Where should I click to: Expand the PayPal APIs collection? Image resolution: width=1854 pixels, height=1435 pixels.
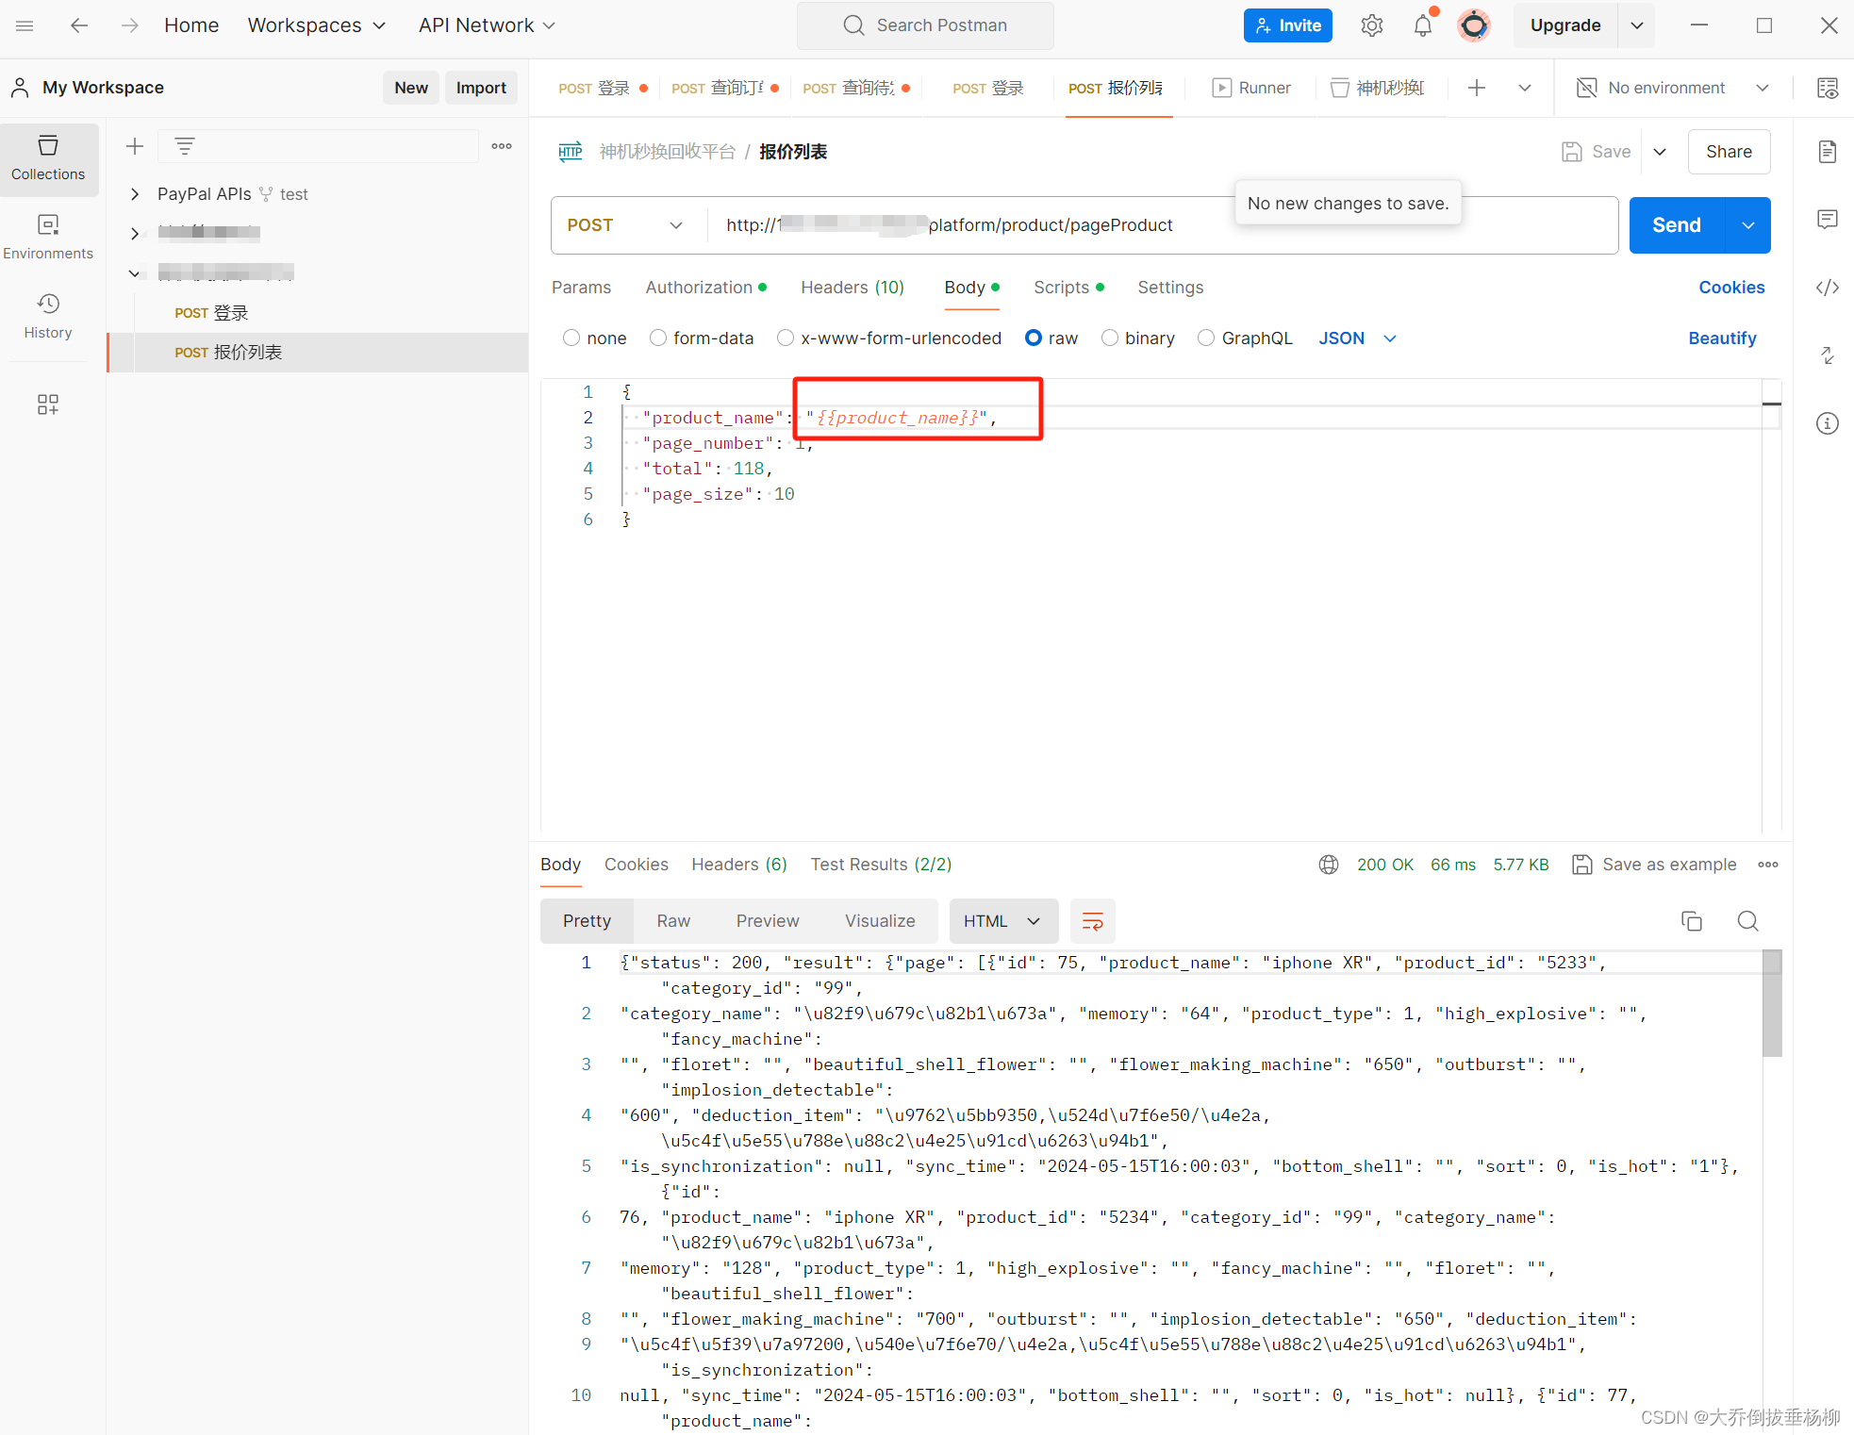pyautogui.click(x=135, y=194)
